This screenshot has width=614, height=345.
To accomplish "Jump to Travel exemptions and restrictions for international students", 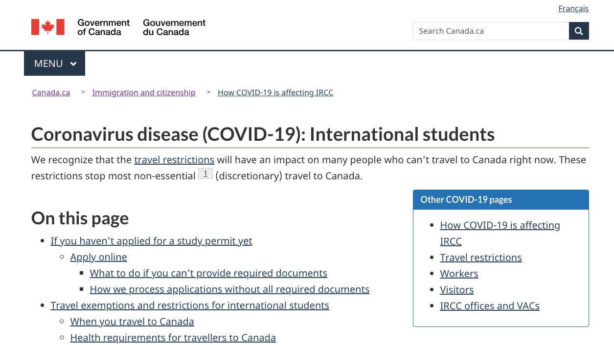I will (x=190, y=305).
